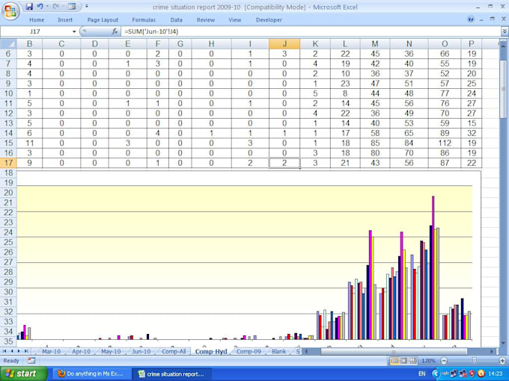This screenshot has width=509, height=381.
Task: Select cell B15 with value 11
Action: pos(29,143)
